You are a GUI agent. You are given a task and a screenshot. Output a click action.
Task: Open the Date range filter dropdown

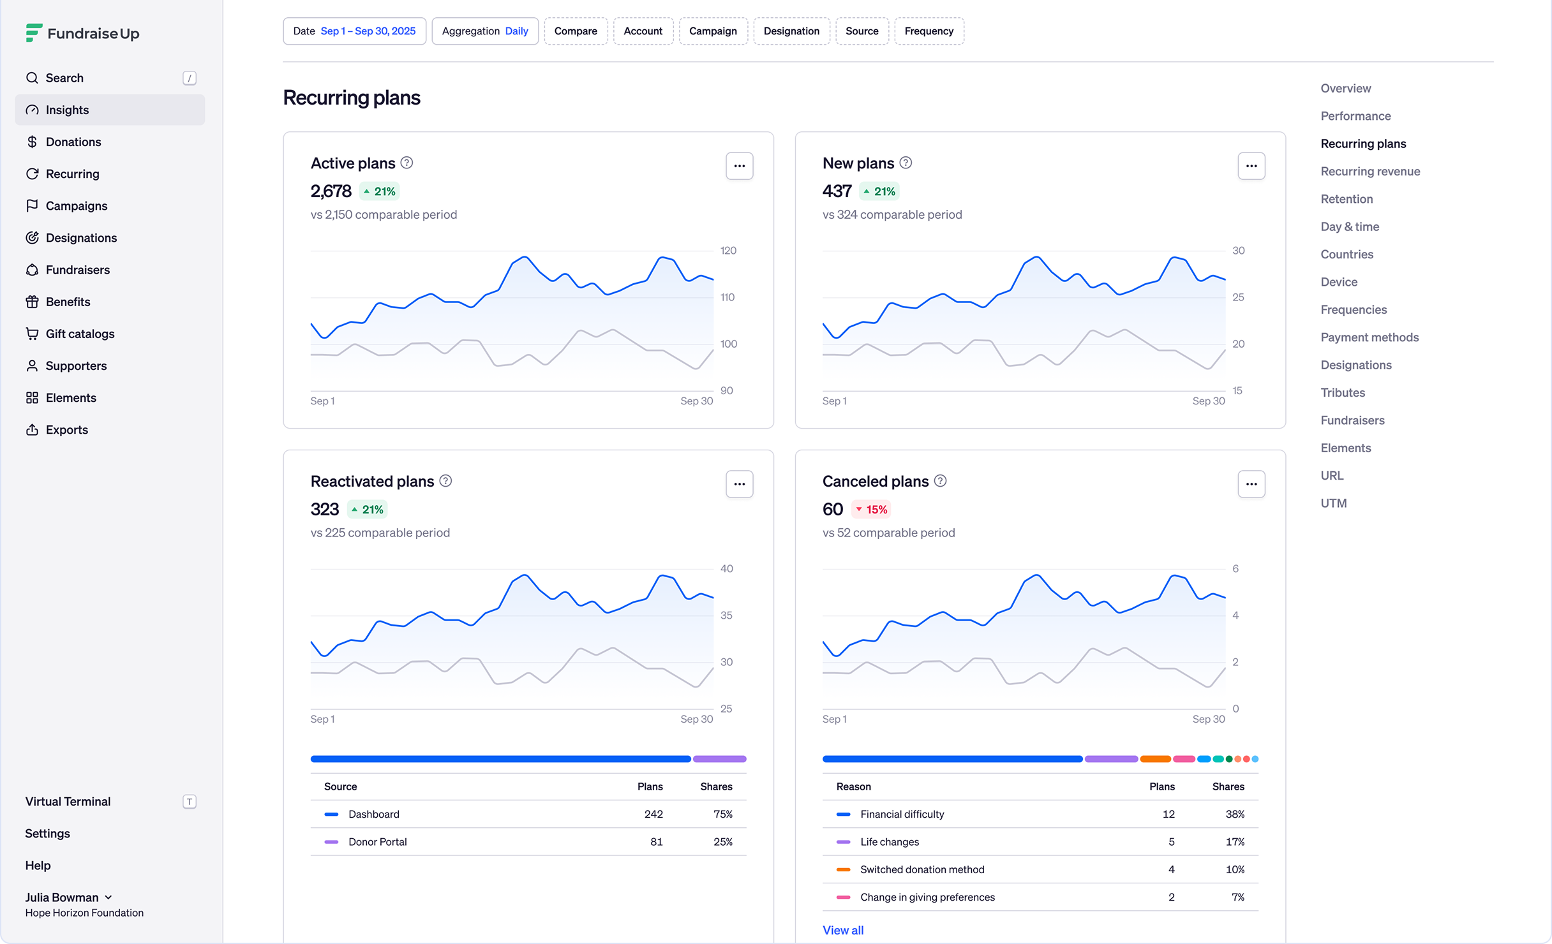pos(354,31)
